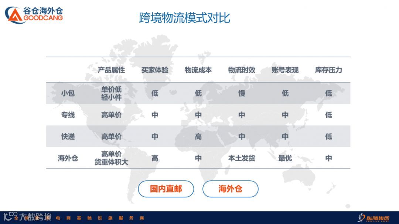Image resolution: width=399 pixels, height=224 pixels.
Task: Click the title 跨境物流模式对比
Action: (x=185, y=17)
